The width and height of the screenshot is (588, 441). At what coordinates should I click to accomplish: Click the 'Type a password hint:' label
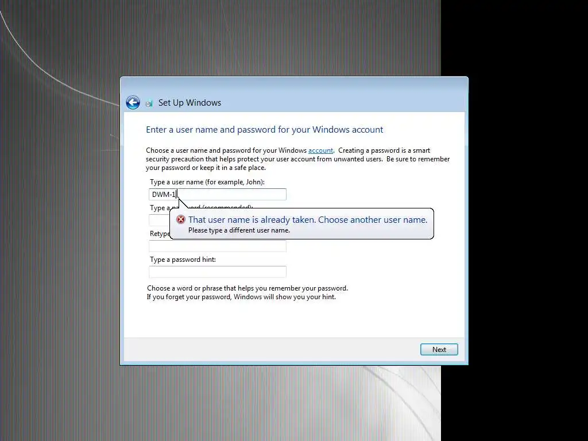[x=183, y=260]
